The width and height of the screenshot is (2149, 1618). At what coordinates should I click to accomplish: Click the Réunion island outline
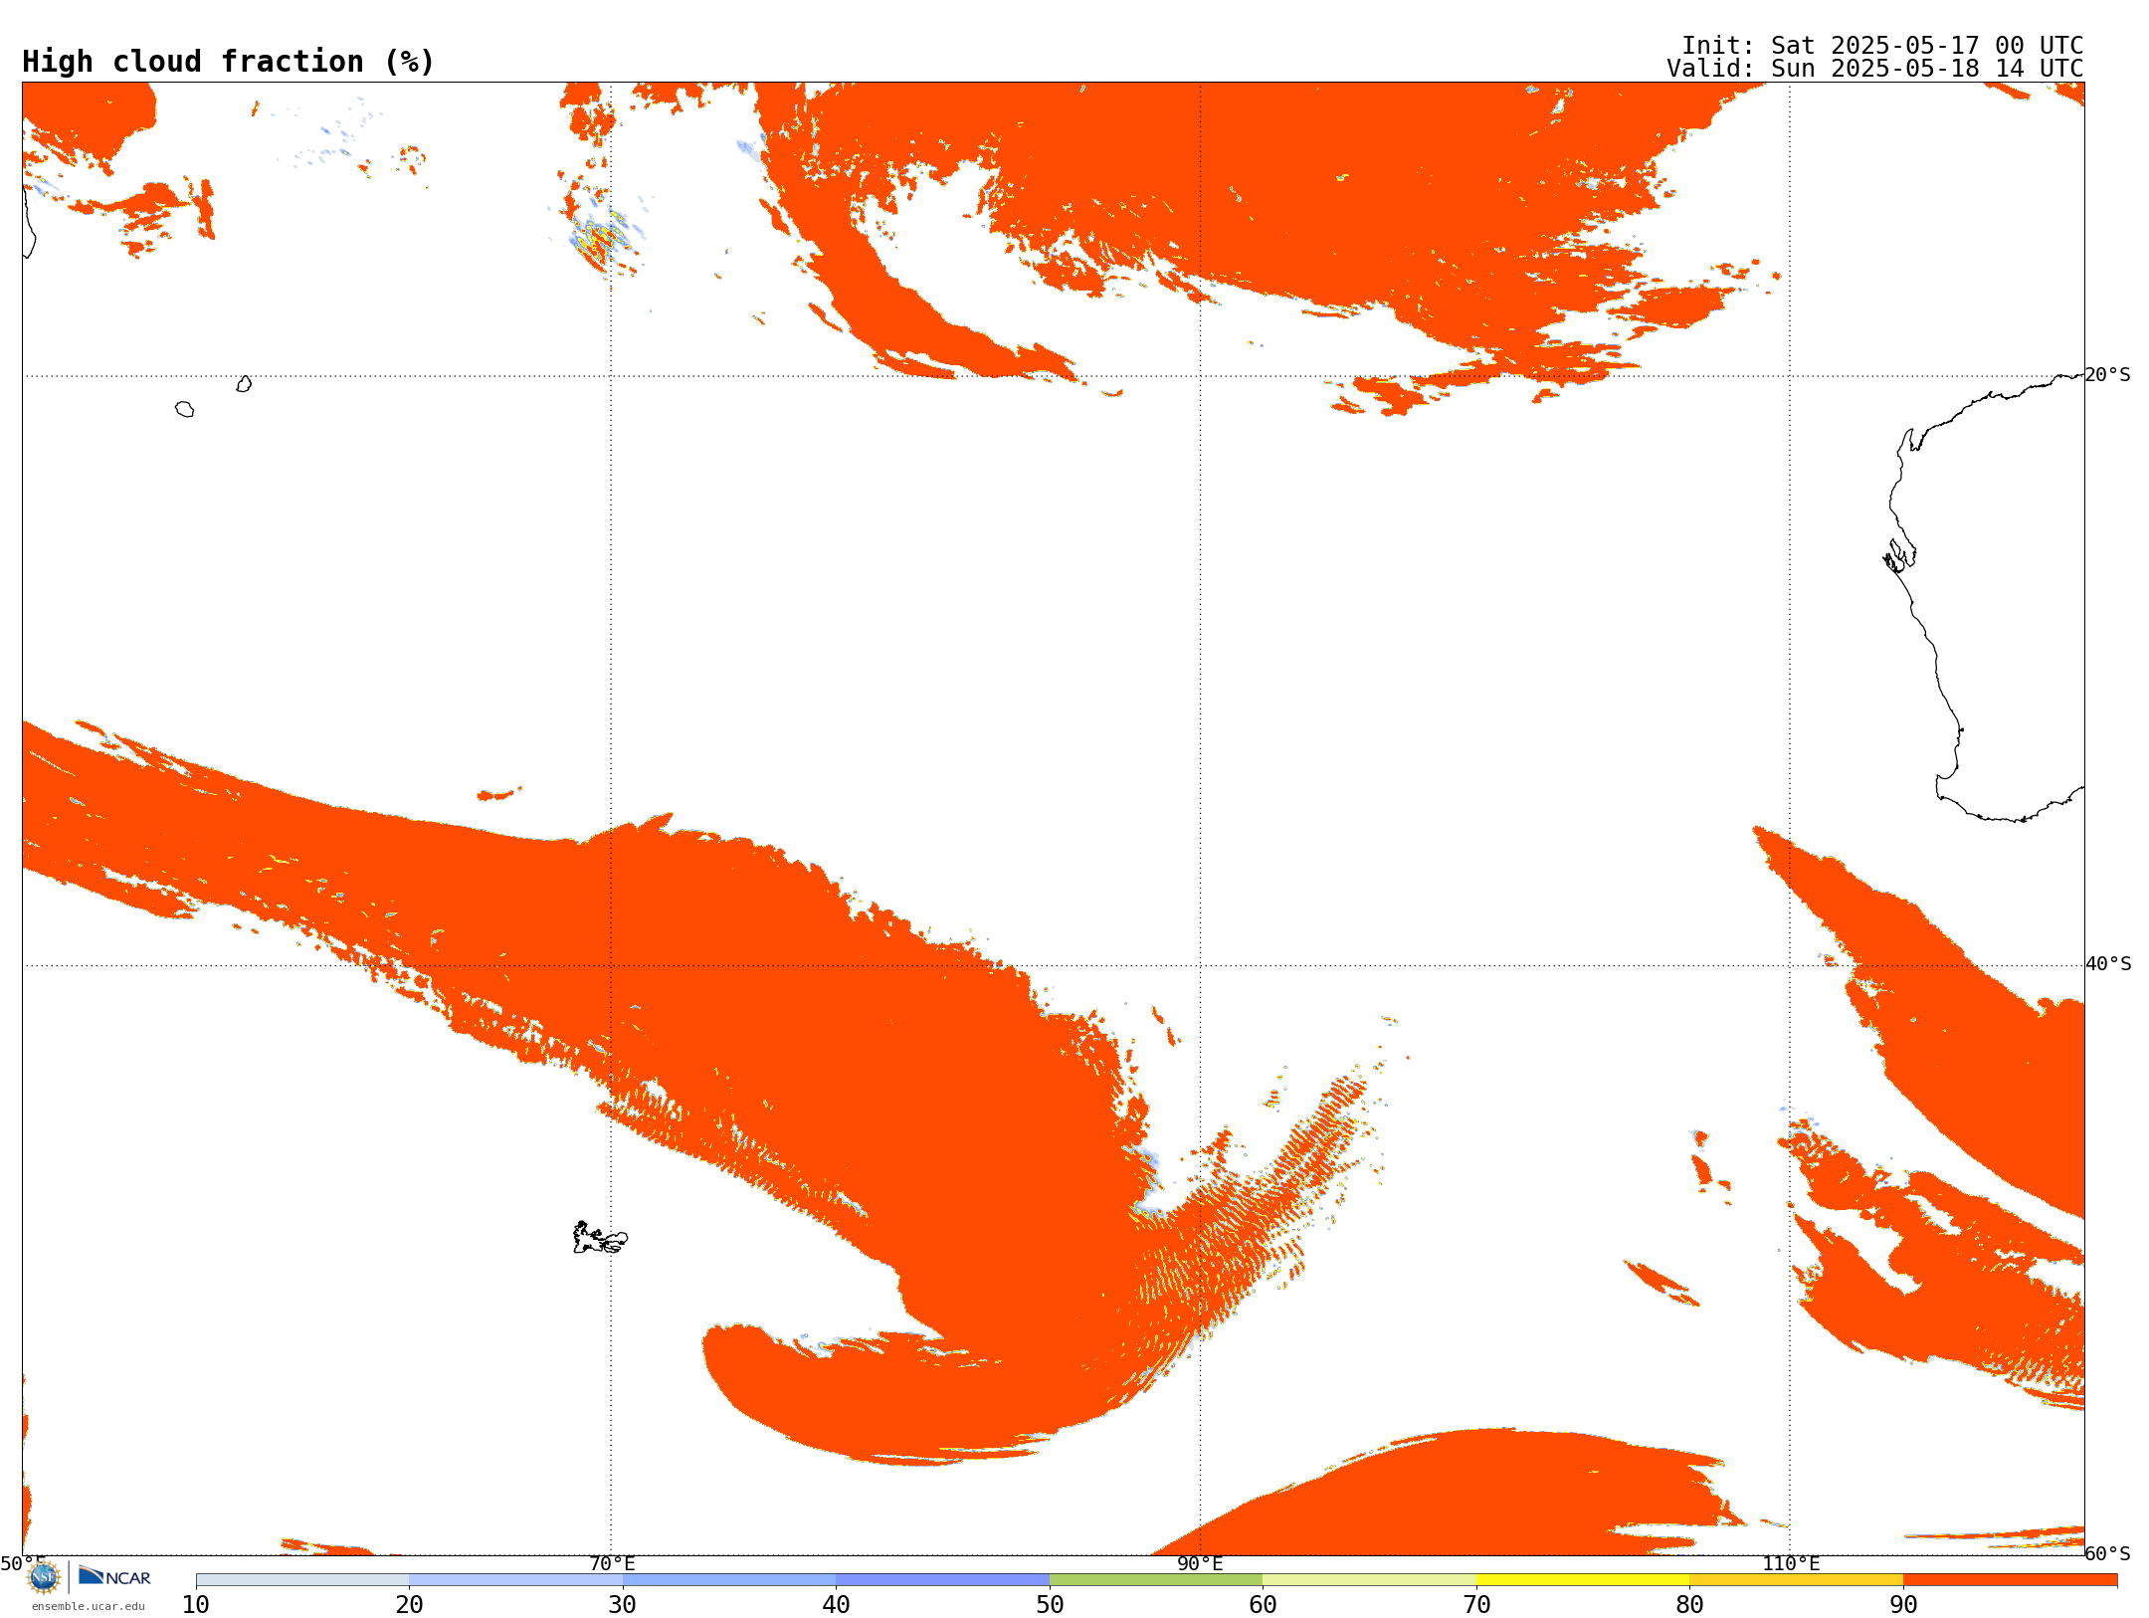(184, 409)
